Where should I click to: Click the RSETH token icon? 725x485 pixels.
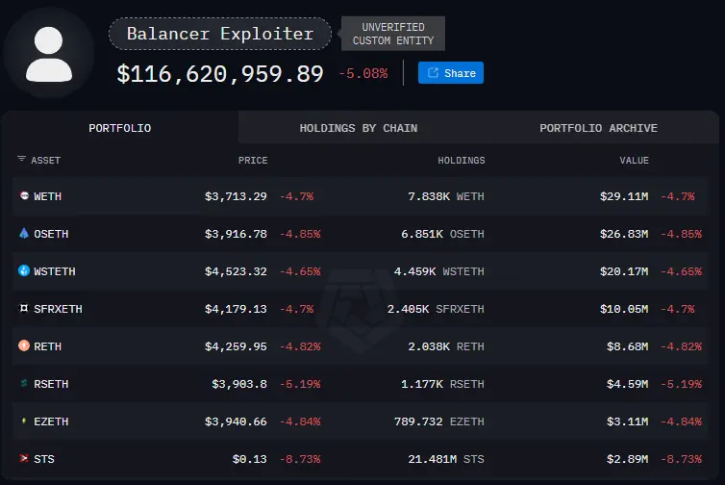[x=24, y=384]
